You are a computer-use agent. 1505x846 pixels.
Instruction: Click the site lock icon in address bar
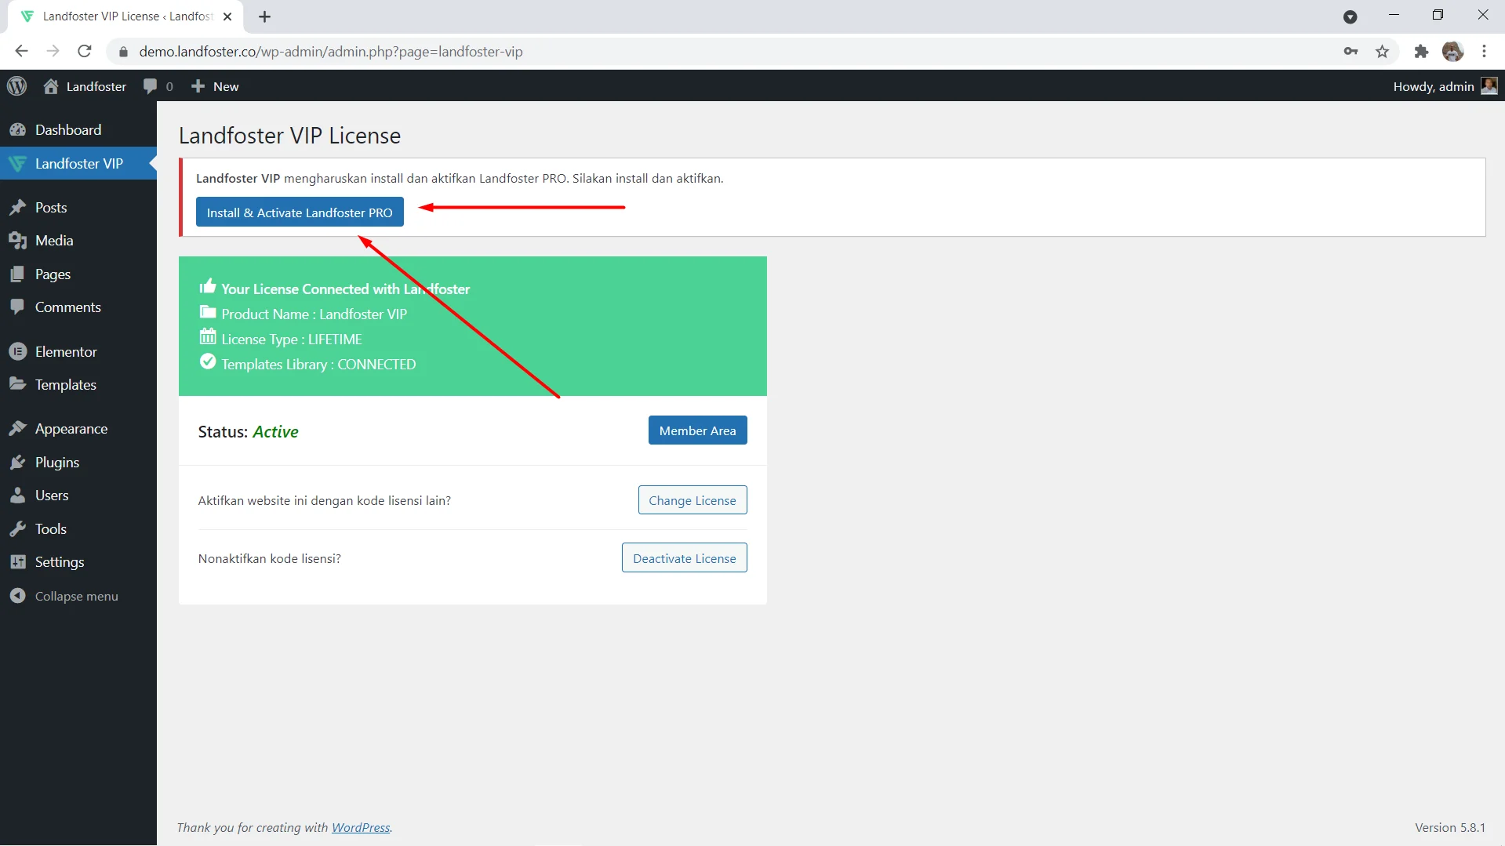point(123,53)
